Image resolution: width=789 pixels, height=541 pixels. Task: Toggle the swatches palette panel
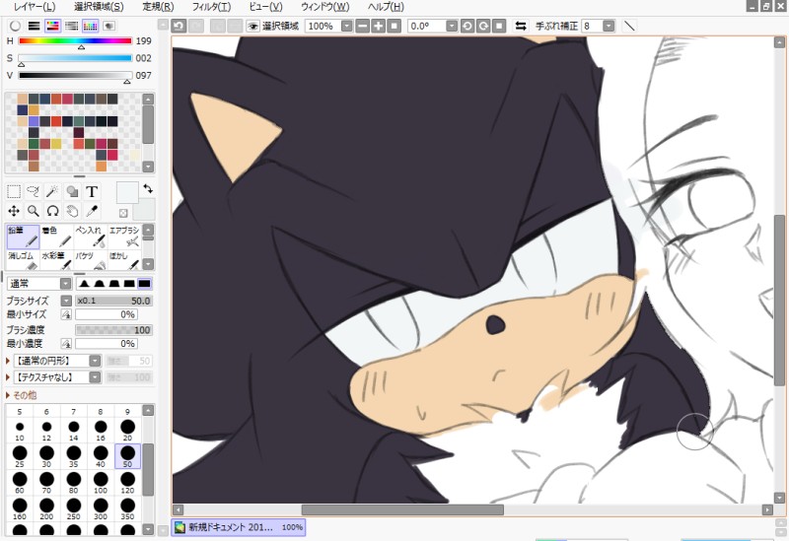pyautogui.click(x=90, y=26)
